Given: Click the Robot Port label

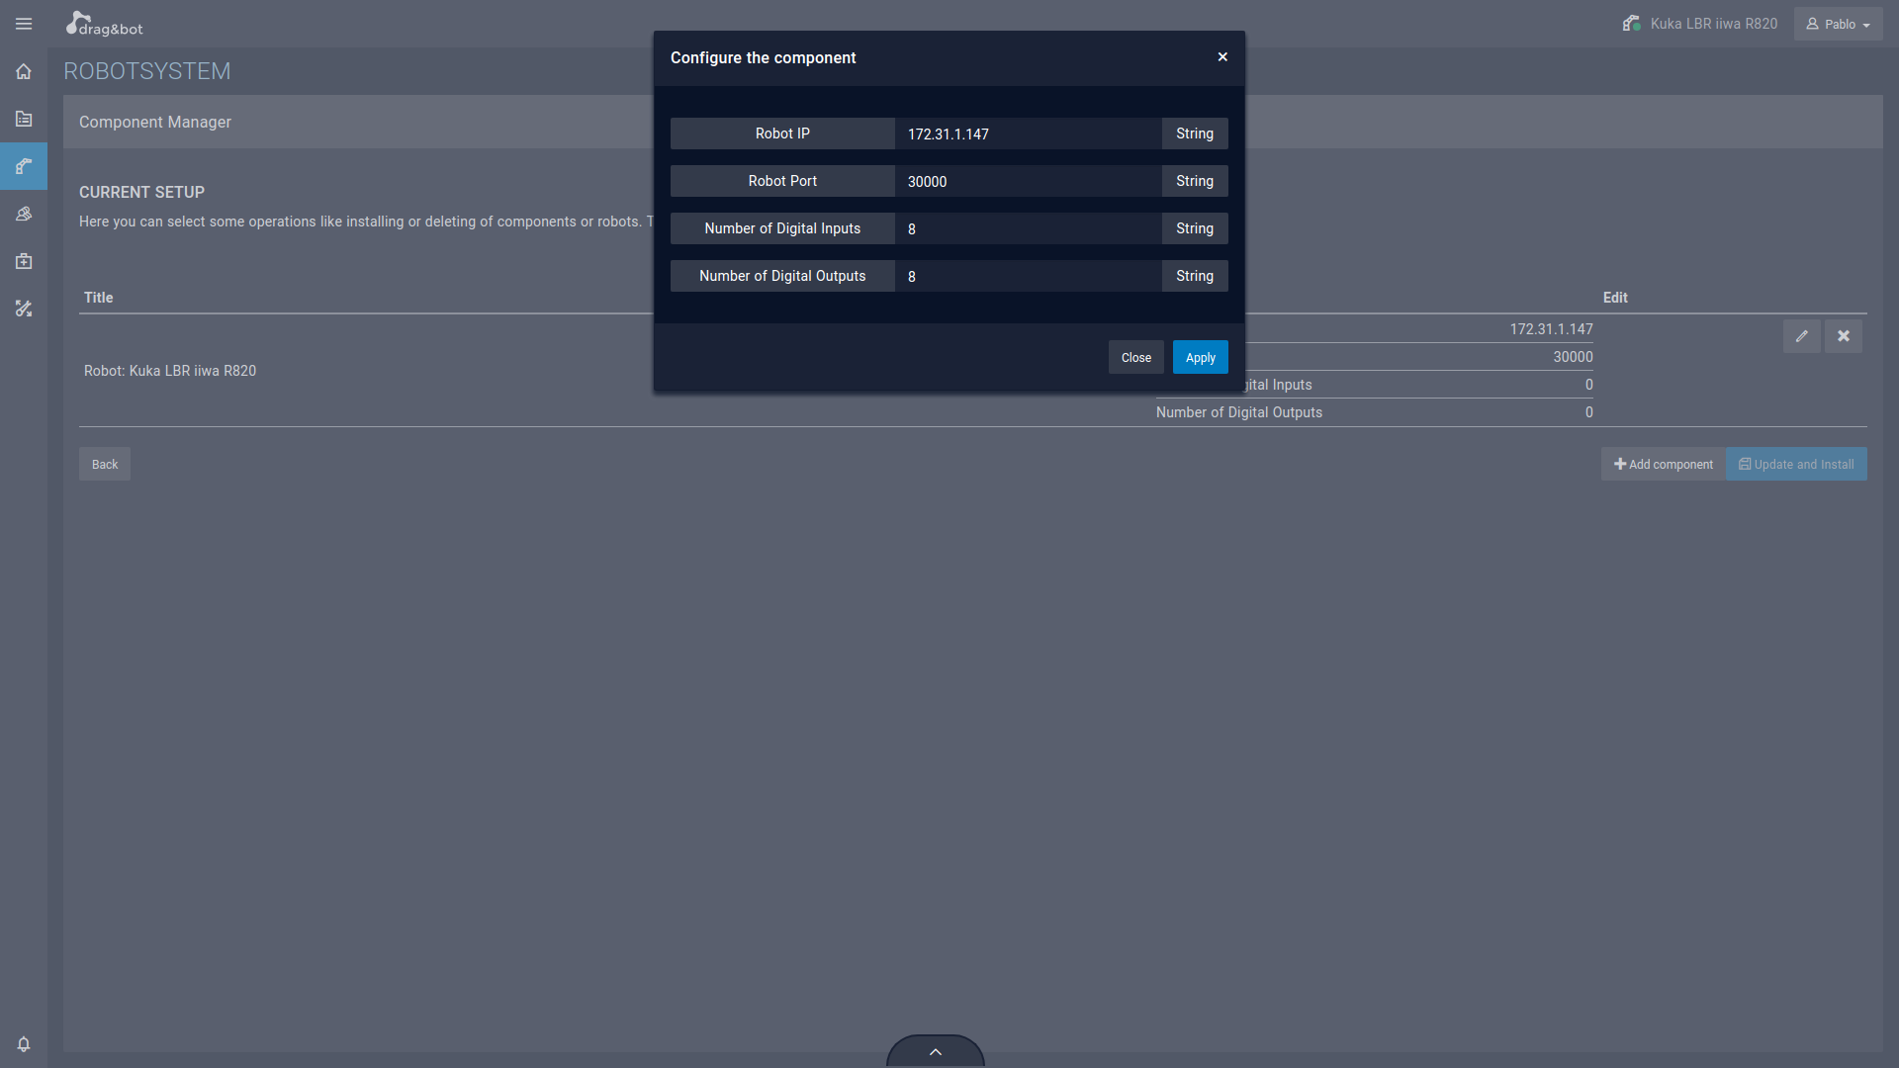Looking at the screenshot, I should (x=782, y=181).
